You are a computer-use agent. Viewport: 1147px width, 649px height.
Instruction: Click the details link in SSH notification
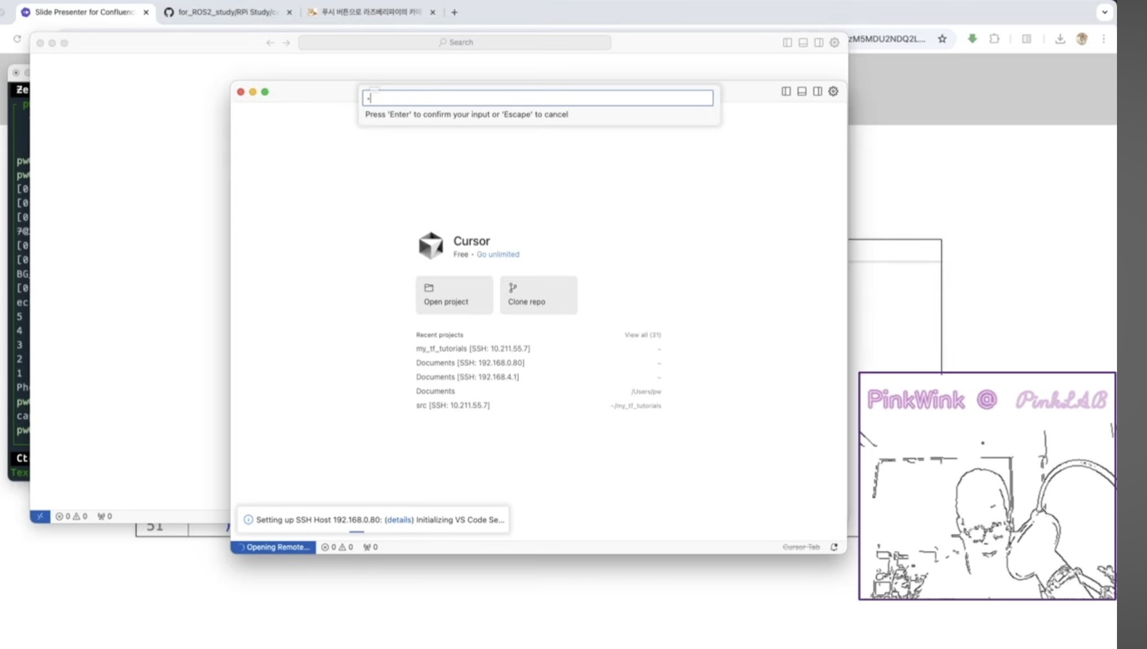pyautogui.click(x=399, y=520)
